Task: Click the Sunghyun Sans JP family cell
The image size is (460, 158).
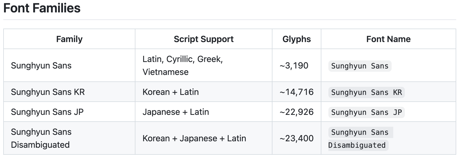Action: click(x=69, y=112)
